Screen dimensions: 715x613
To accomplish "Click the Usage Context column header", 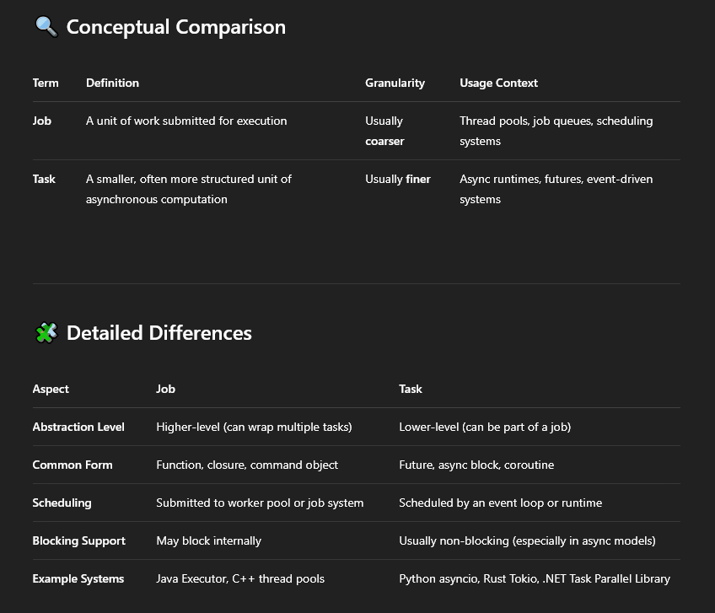I will 498,83.
